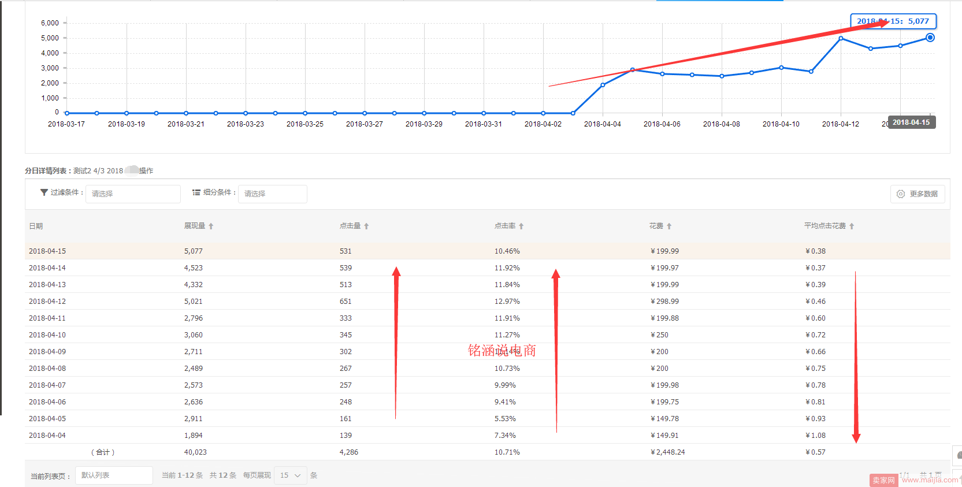Open the 过滤条件 请选择 dropdown

point(133,194)
